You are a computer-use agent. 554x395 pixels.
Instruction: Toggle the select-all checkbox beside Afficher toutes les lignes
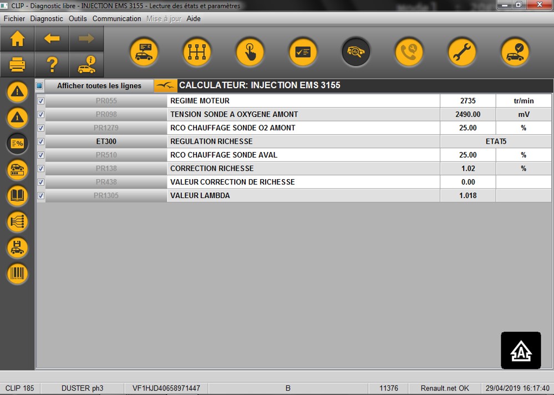click(x=39, y=86)
